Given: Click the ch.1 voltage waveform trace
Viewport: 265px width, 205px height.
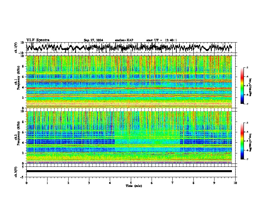Looking at the screenshot, I should 129,48.
